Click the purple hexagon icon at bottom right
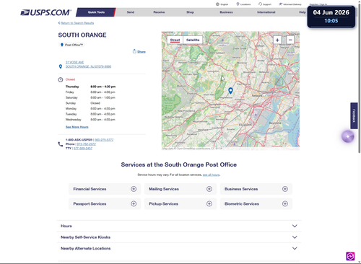The height and width of the screenshot is (264, 361). tap(350, 256)
